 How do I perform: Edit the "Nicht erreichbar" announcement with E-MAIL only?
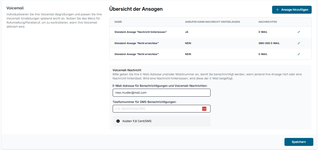point(298,54)
